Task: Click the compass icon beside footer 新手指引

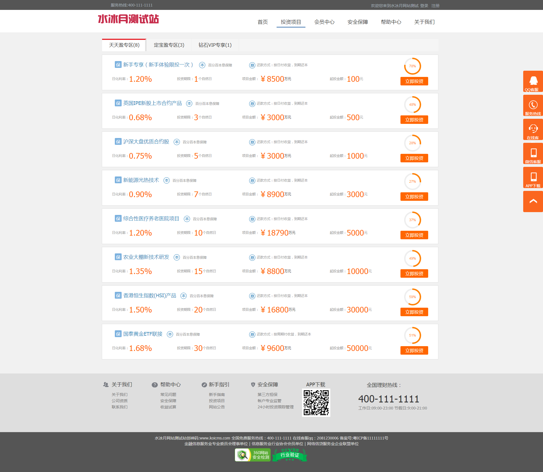Action: pyautogui.click(x=204, y=385)
